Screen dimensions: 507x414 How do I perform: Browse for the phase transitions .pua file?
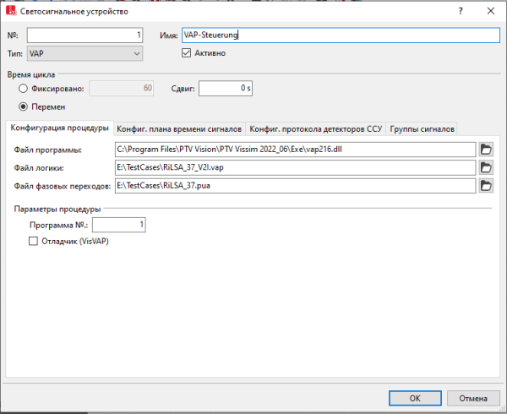486,185
